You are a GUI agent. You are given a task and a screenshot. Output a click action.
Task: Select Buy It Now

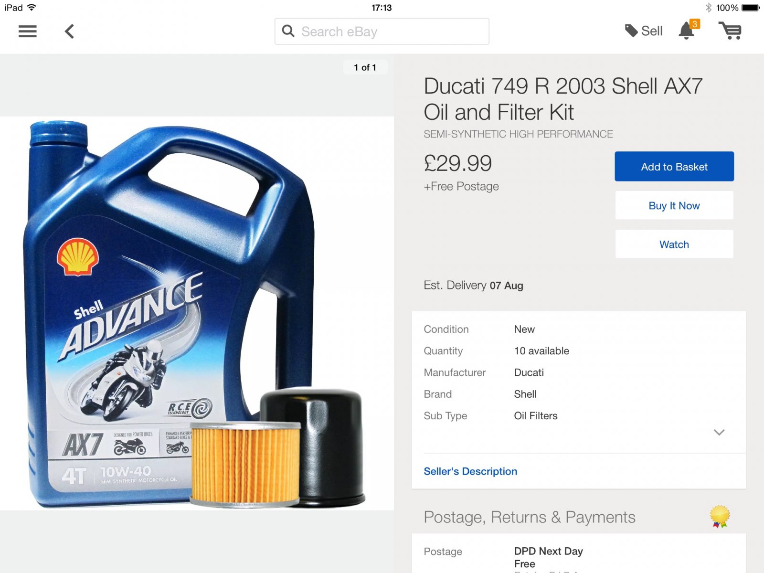pyautogui.click(x=674, y=205)
